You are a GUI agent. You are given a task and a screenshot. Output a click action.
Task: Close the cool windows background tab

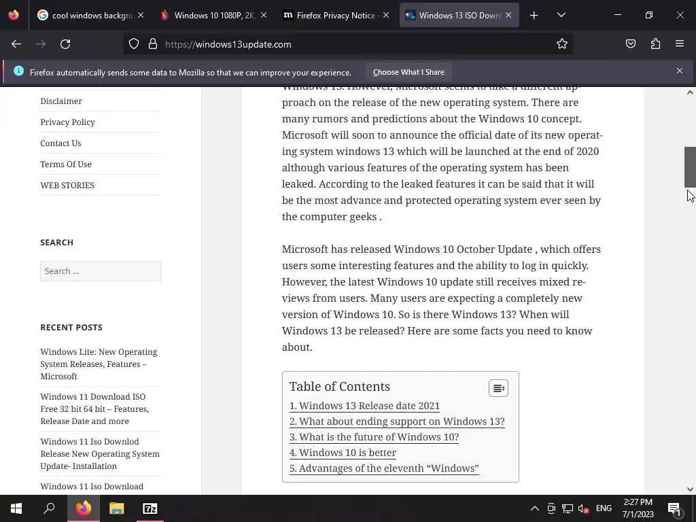pos(141,15)
